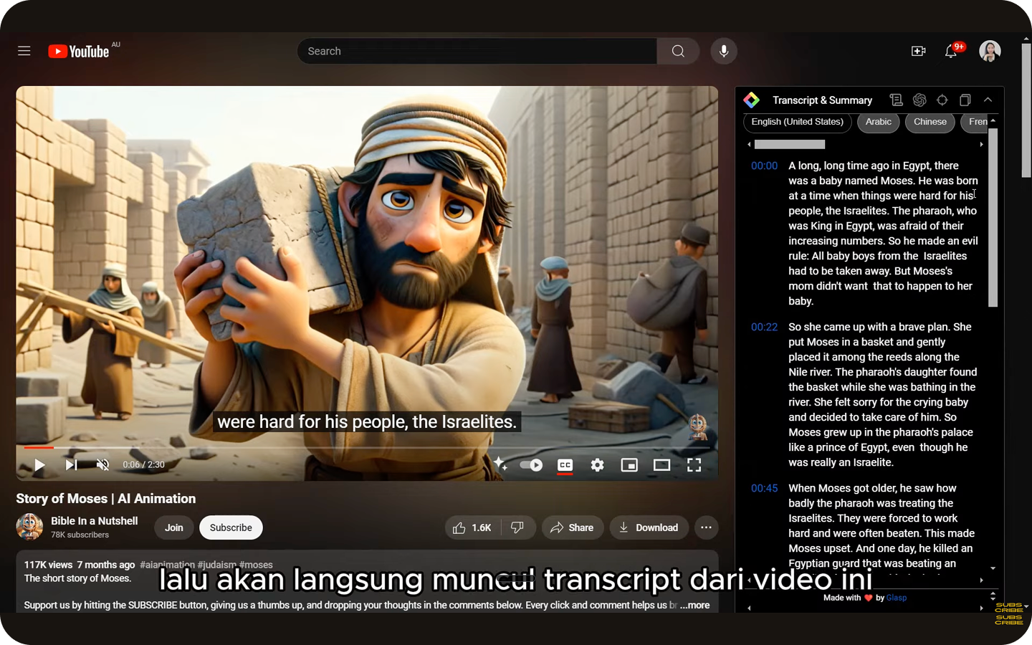The height and width of the screenshot is (645, 1032).
Task: Like the video with 1.6K likes
Action: click(472, 527)
